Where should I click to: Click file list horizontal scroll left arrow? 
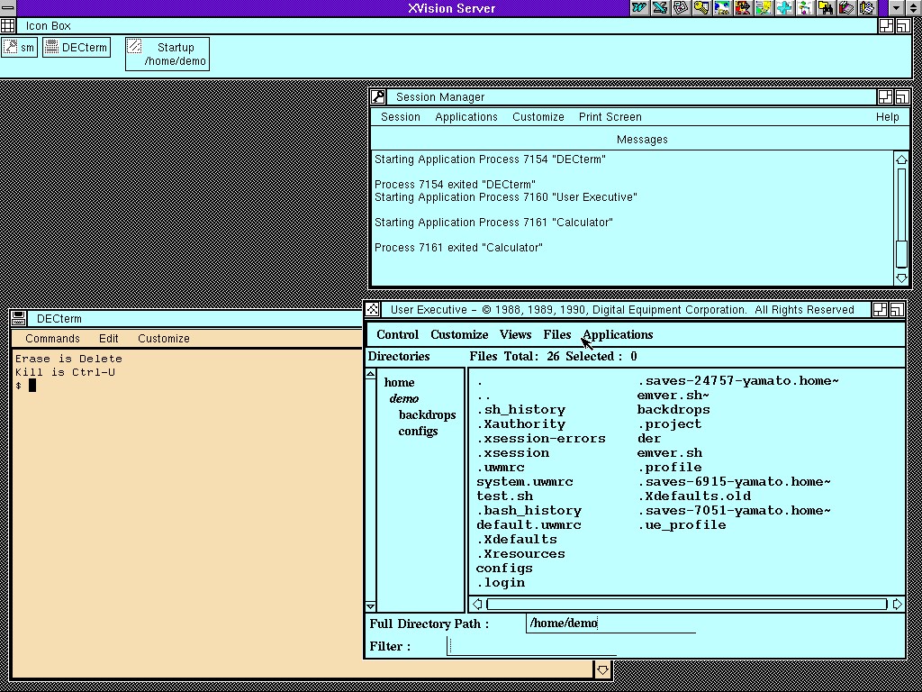pyautogui.click(x=477, y=604)
